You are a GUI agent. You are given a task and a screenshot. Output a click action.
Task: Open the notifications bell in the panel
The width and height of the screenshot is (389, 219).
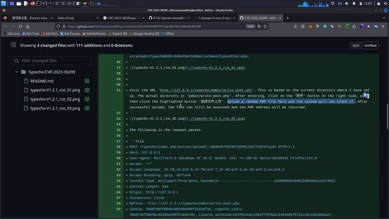pyautogui.click(x=354, y=4)
